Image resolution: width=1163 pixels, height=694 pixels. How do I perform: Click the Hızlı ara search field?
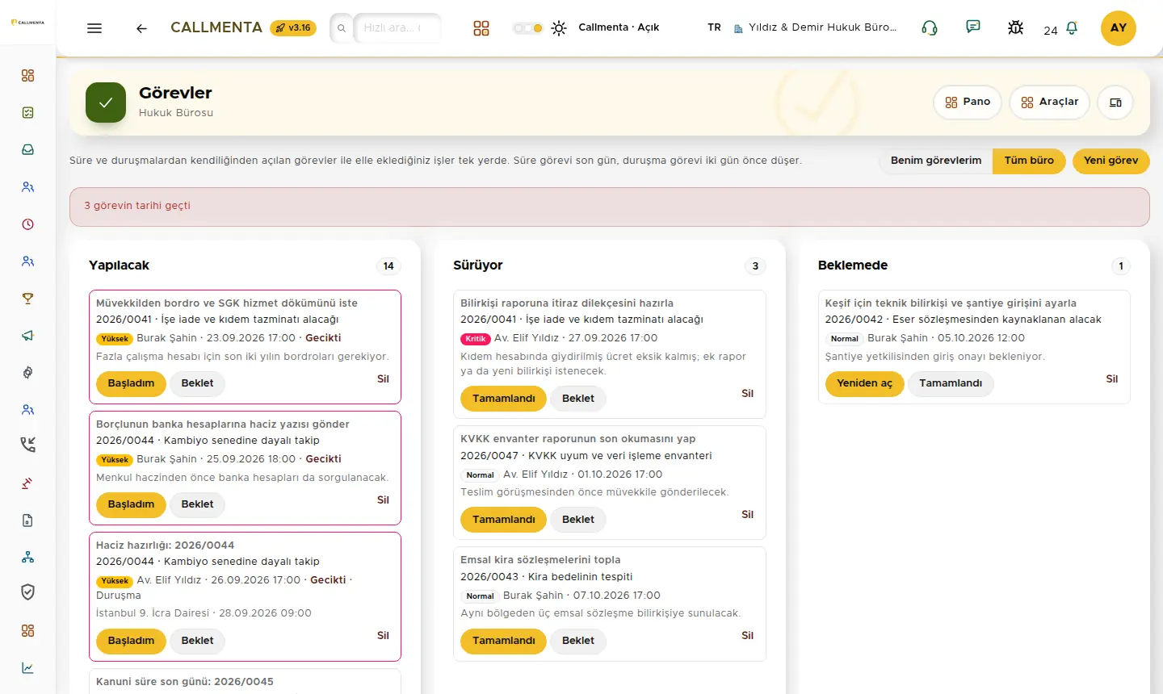[397, 28]
